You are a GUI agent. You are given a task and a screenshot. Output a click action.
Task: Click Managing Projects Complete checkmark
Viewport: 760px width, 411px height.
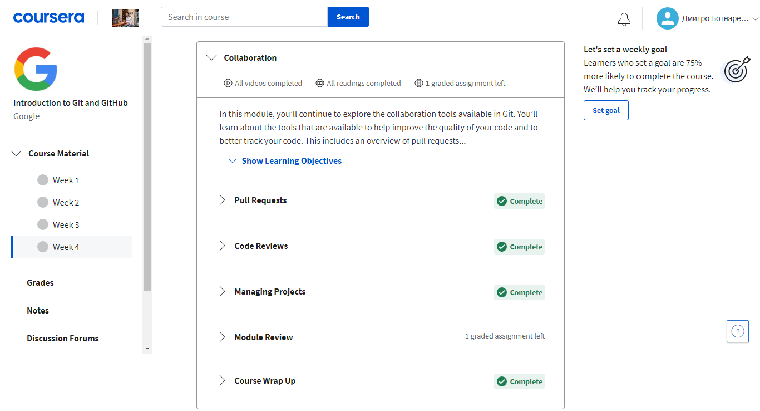coord(502,292)
